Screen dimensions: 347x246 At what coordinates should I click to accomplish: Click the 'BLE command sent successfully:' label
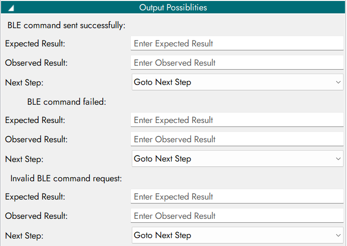pyautogui.click(x=66, y=24)
